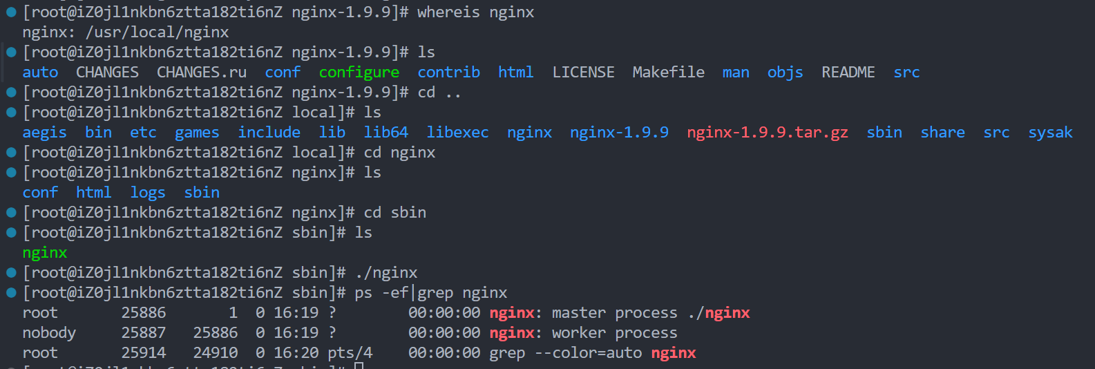
Task: Click the 'nginx' directory next to libexec
Action: [529, 133]
